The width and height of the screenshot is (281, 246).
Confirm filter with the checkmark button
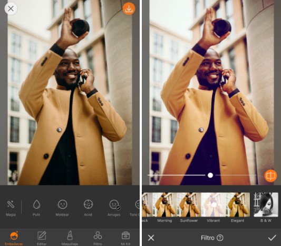(x=272, y=238)
